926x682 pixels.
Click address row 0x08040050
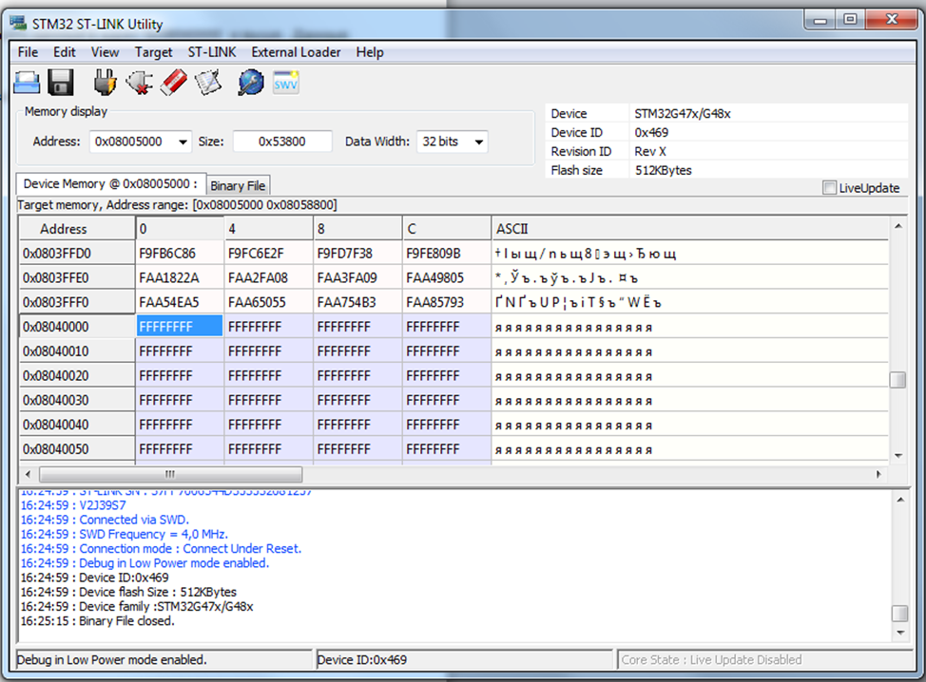click(x=77, y=449)
